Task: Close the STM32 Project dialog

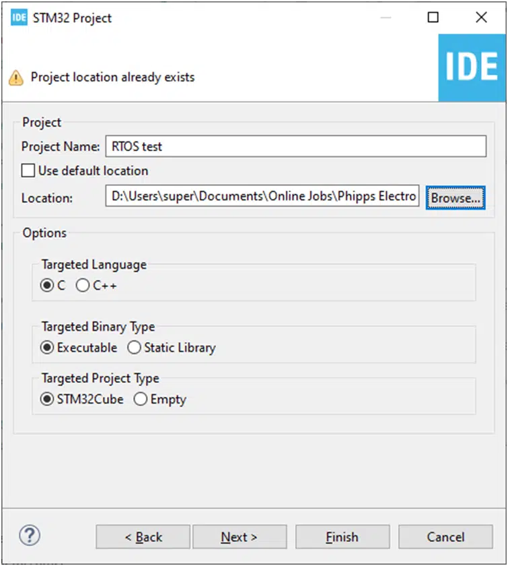Action: [481, 18]
